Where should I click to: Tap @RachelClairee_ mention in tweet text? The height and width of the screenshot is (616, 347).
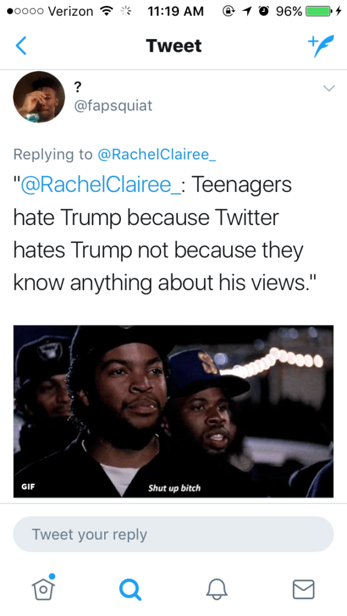point(101,185)
